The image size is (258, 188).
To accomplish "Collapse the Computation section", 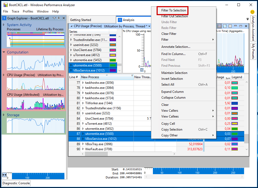I will point(4,52).
